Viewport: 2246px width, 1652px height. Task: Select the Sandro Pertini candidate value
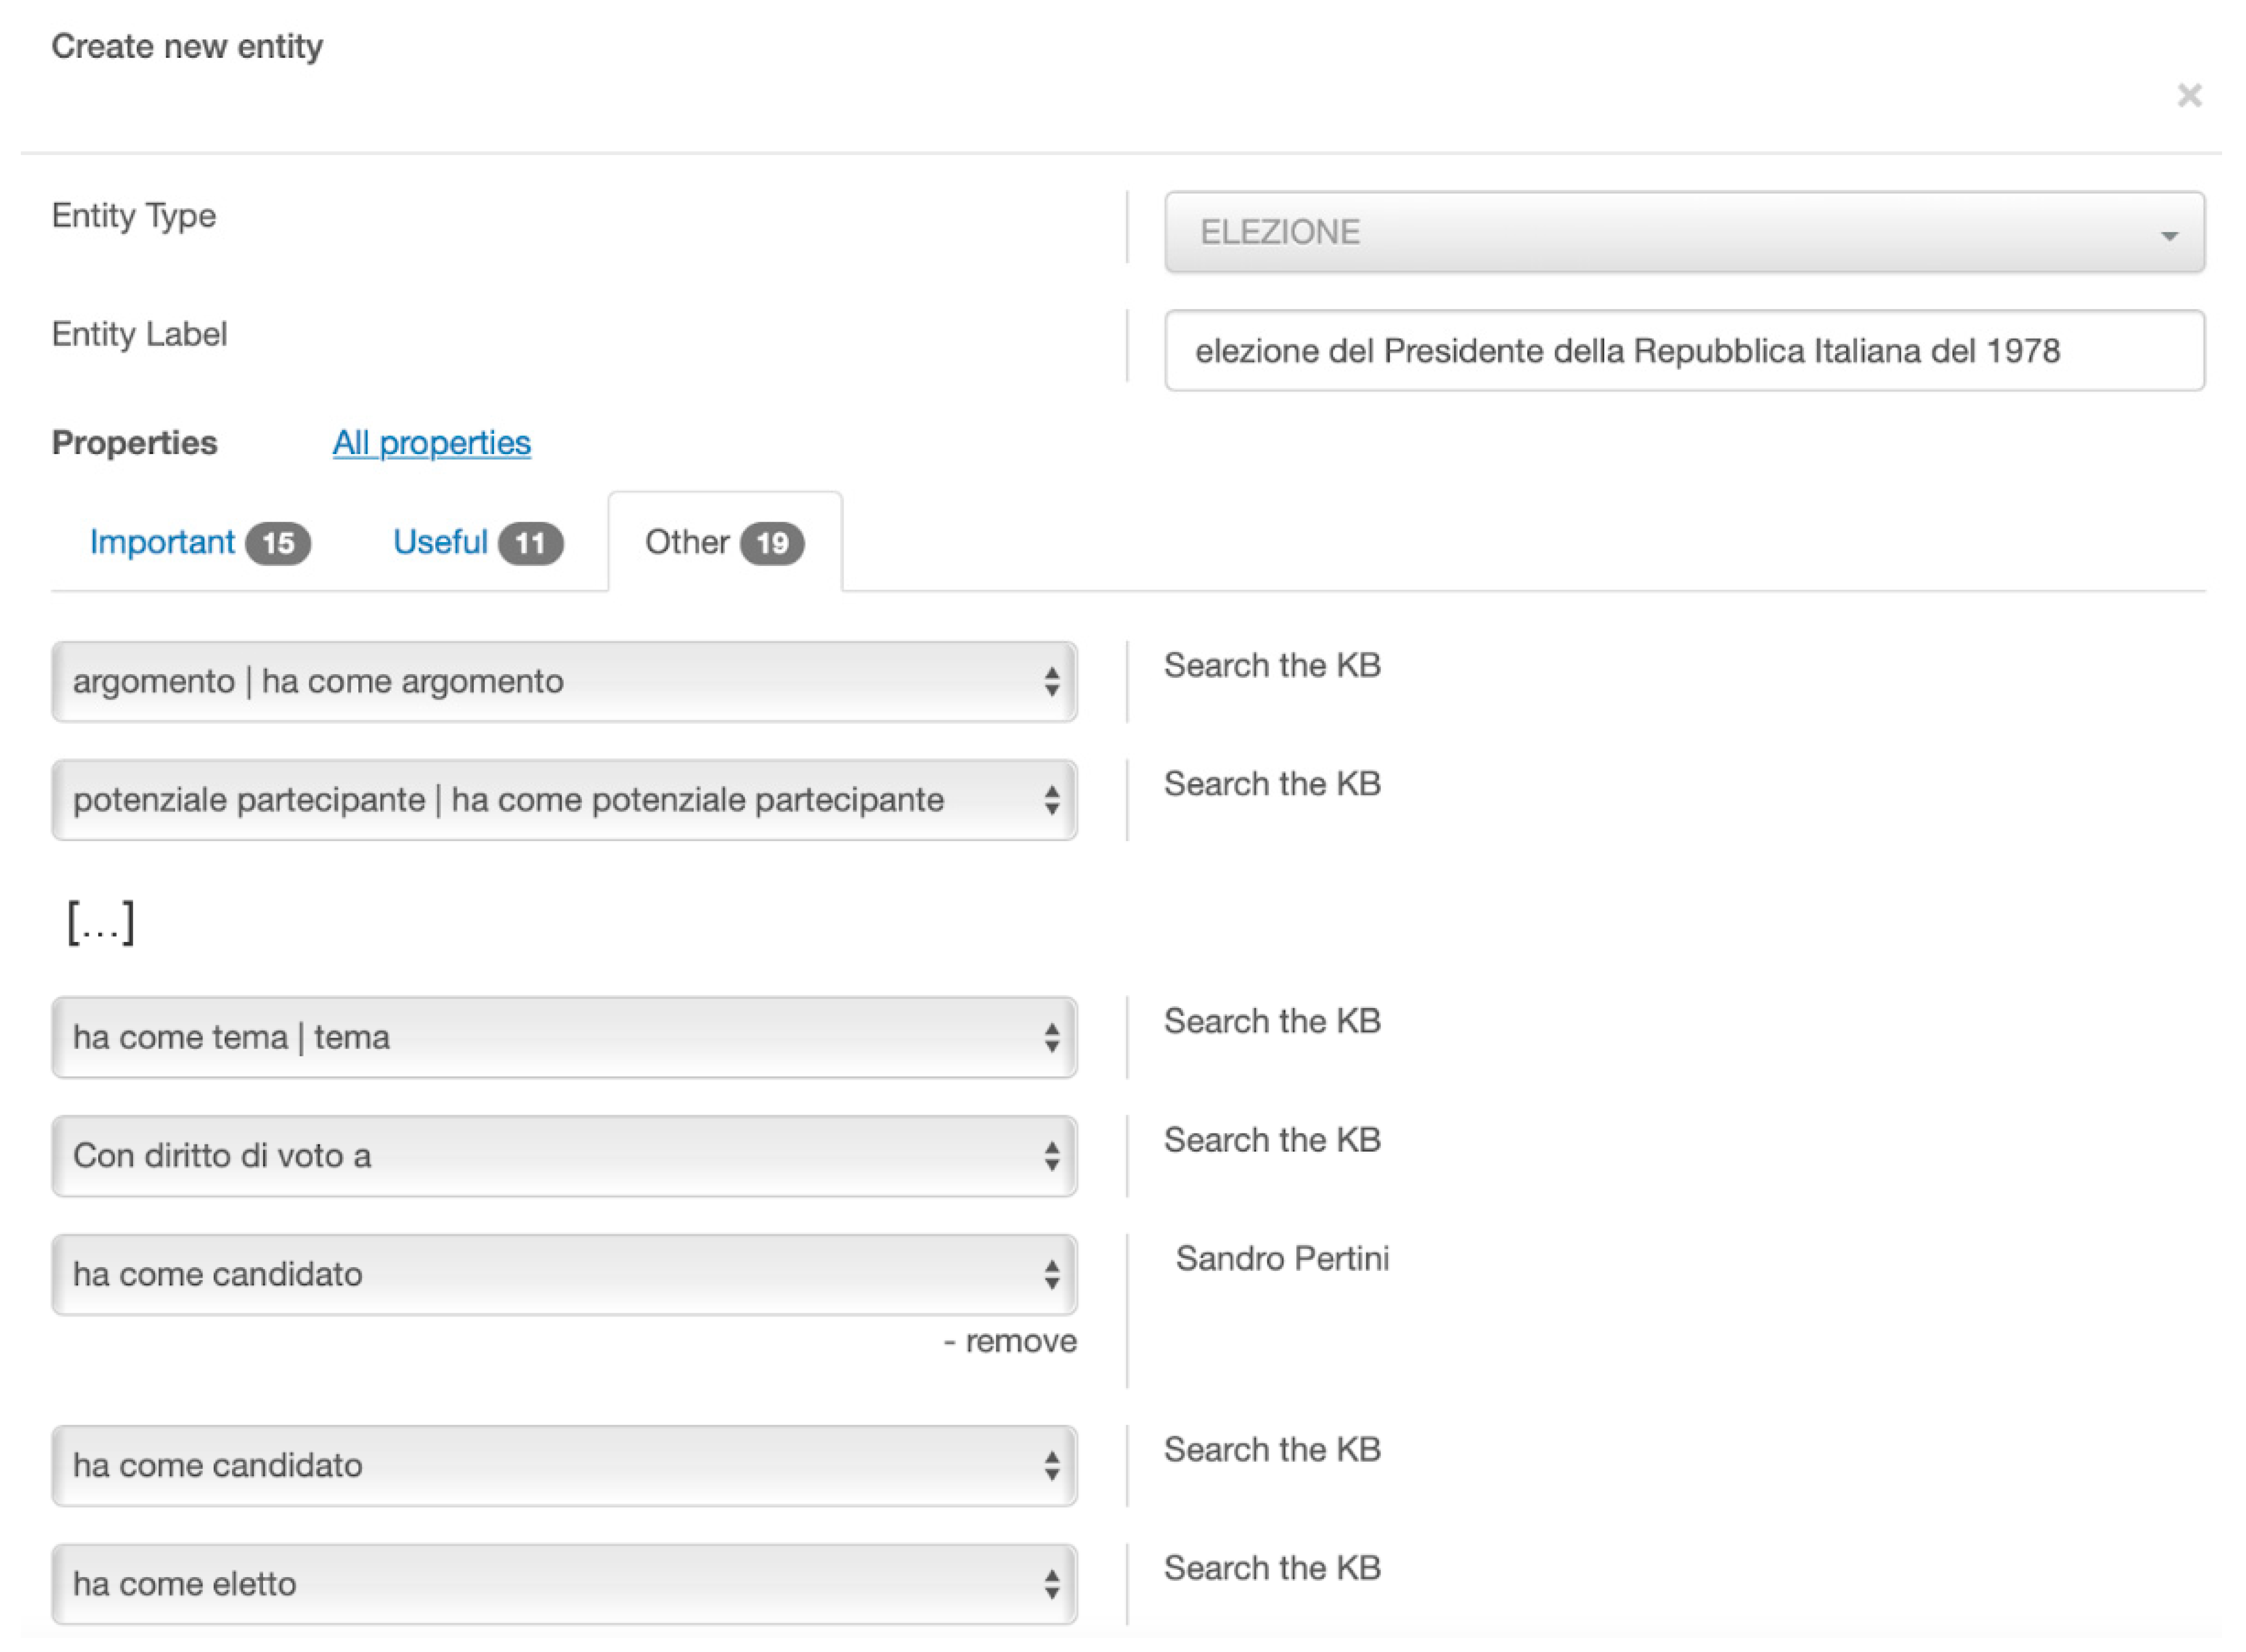[x=1281, y=1259]
